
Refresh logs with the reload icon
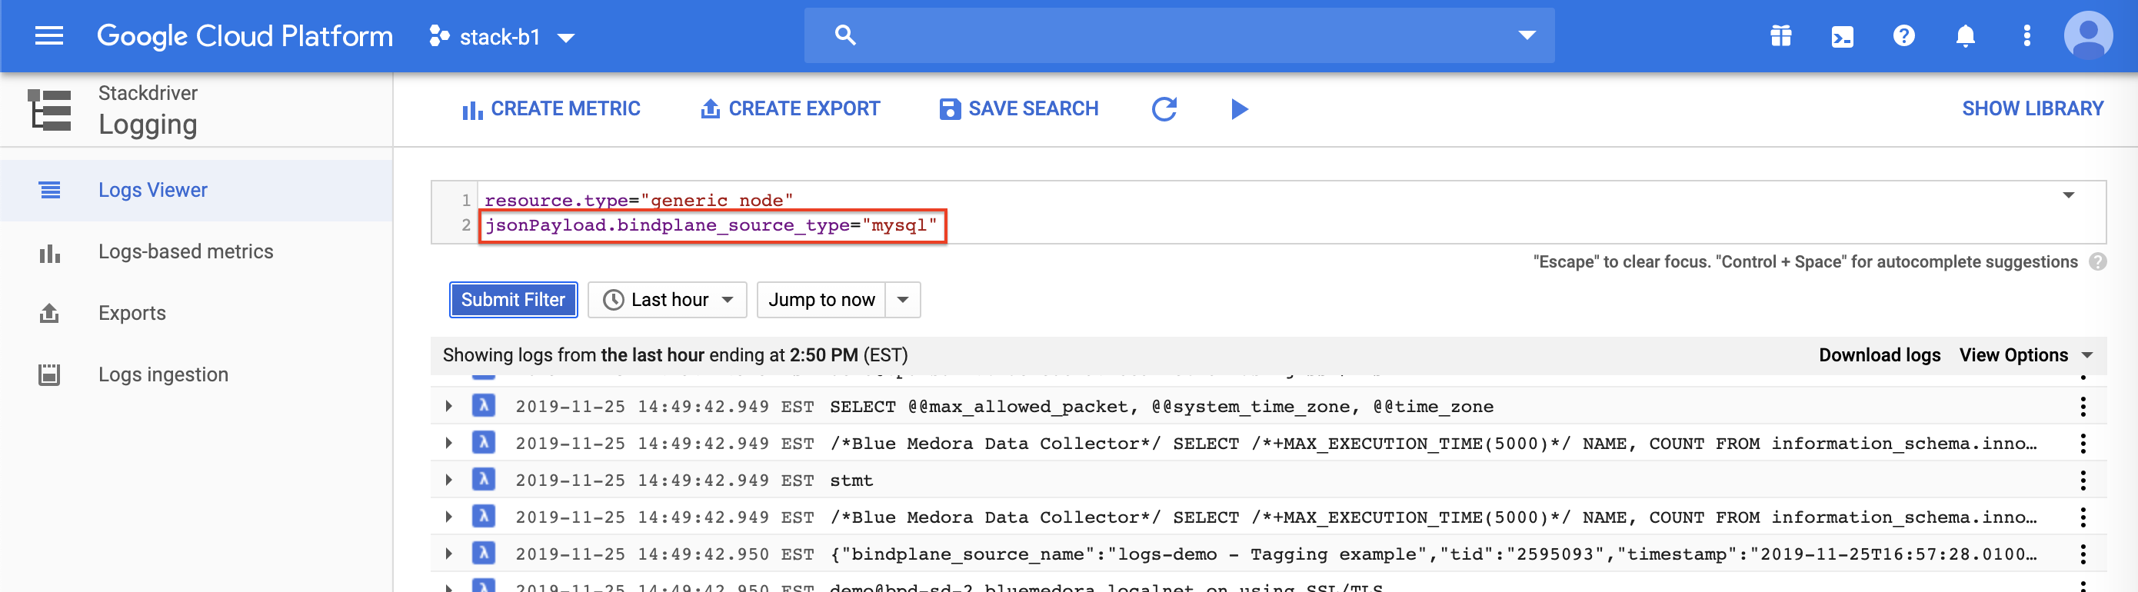tap(1164, 108)
